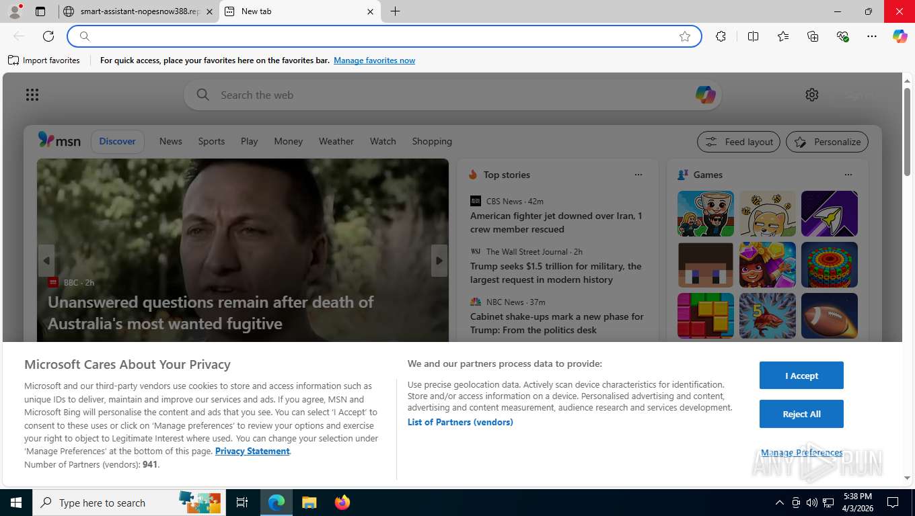The width and height of the screenshot is (915, 516).
Task: Open the Copilot sidebar icon
Action: 900,36
